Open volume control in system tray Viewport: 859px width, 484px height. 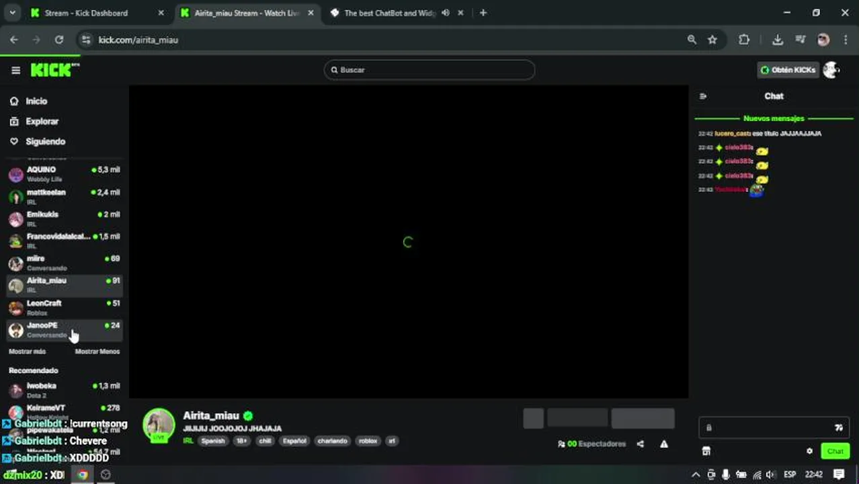[x=770, y=475]
